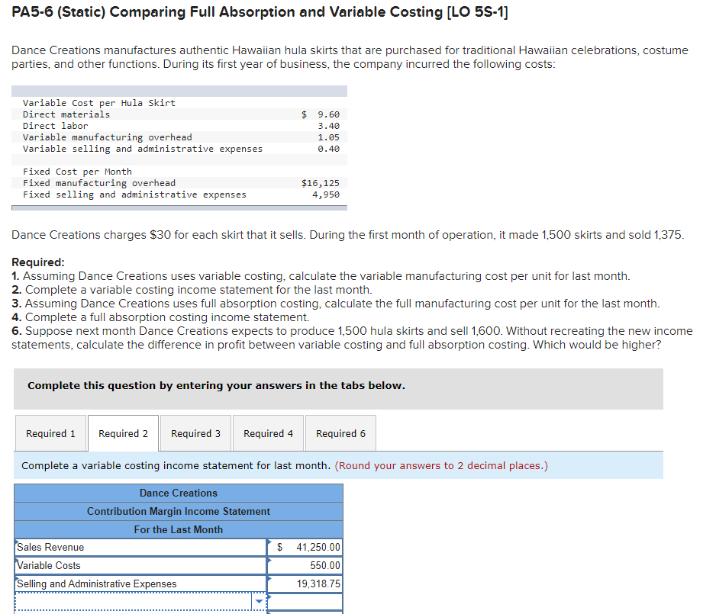Click the Dance Creations header cell
This screenshot has width=716, height=614.
178,493
